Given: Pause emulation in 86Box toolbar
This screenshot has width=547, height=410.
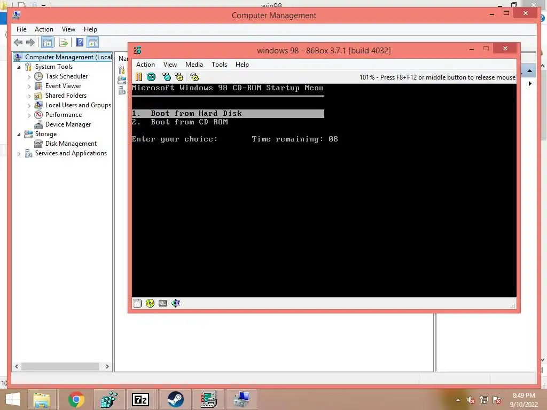Looking at the screenshot, I should coord(139,77).
